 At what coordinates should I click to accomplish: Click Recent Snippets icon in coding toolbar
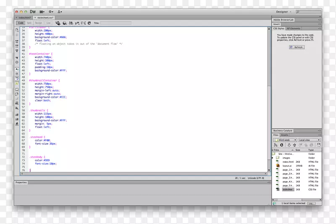(x=17, y=103)
